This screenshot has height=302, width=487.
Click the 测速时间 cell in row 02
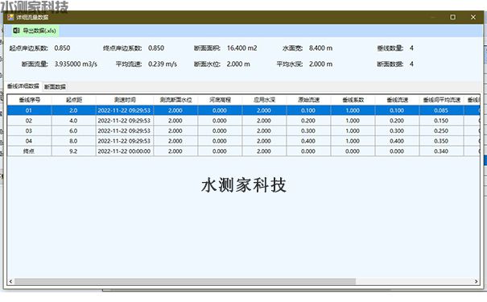(x=124, y=121)
